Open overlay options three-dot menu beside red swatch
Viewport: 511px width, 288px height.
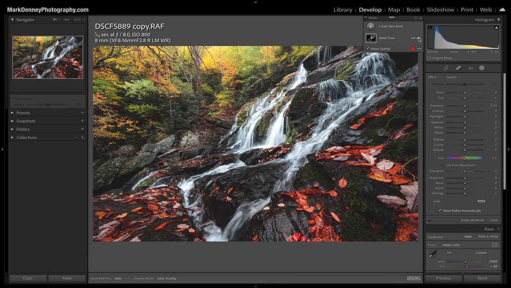(x=419, y=49)
